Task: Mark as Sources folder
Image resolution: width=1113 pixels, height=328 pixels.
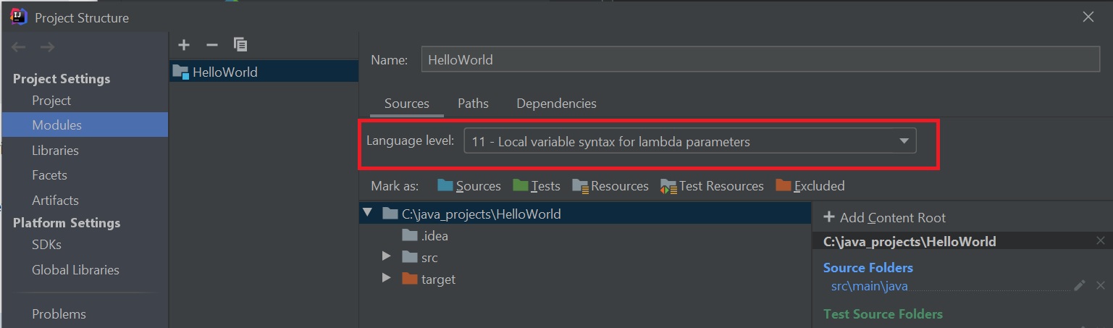Action: (x=469, y=186)
